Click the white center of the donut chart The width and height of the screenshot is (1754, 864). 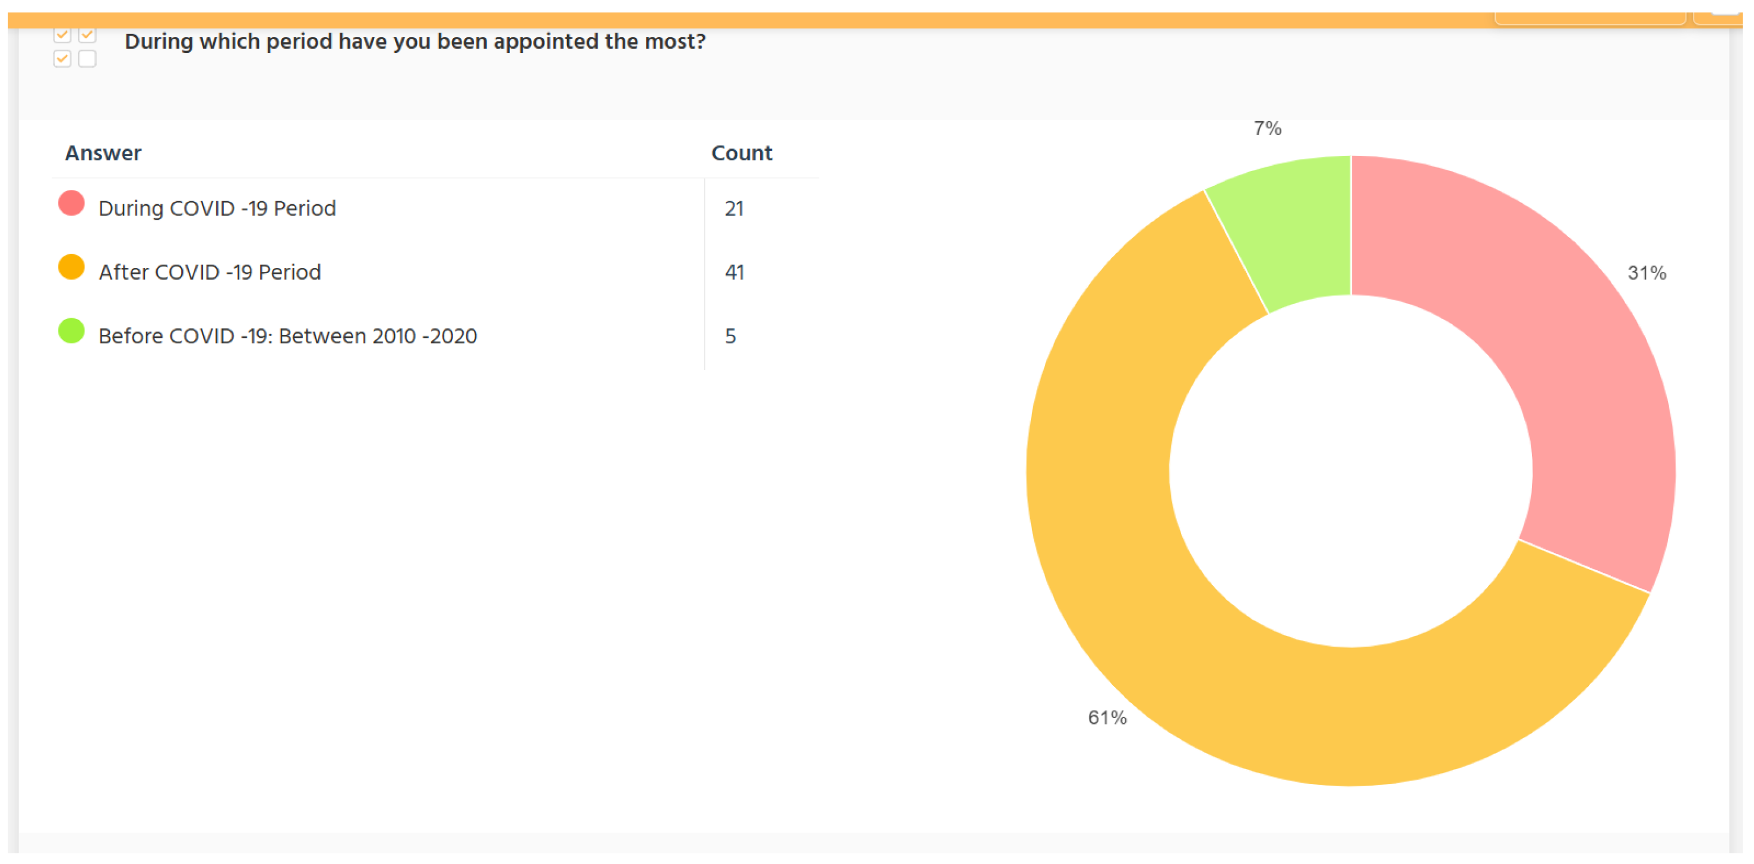point(1351,471)
